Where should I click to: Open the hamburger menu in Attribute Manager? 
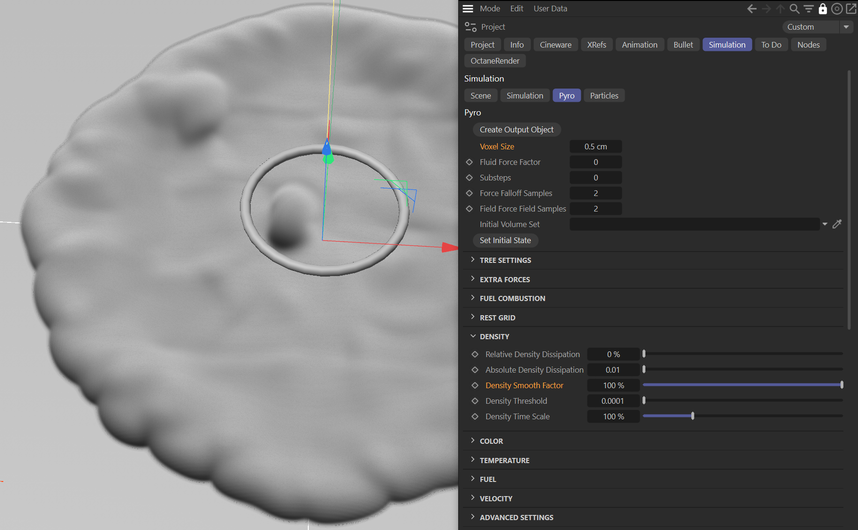pyautogui.click(x=468, y=8)
